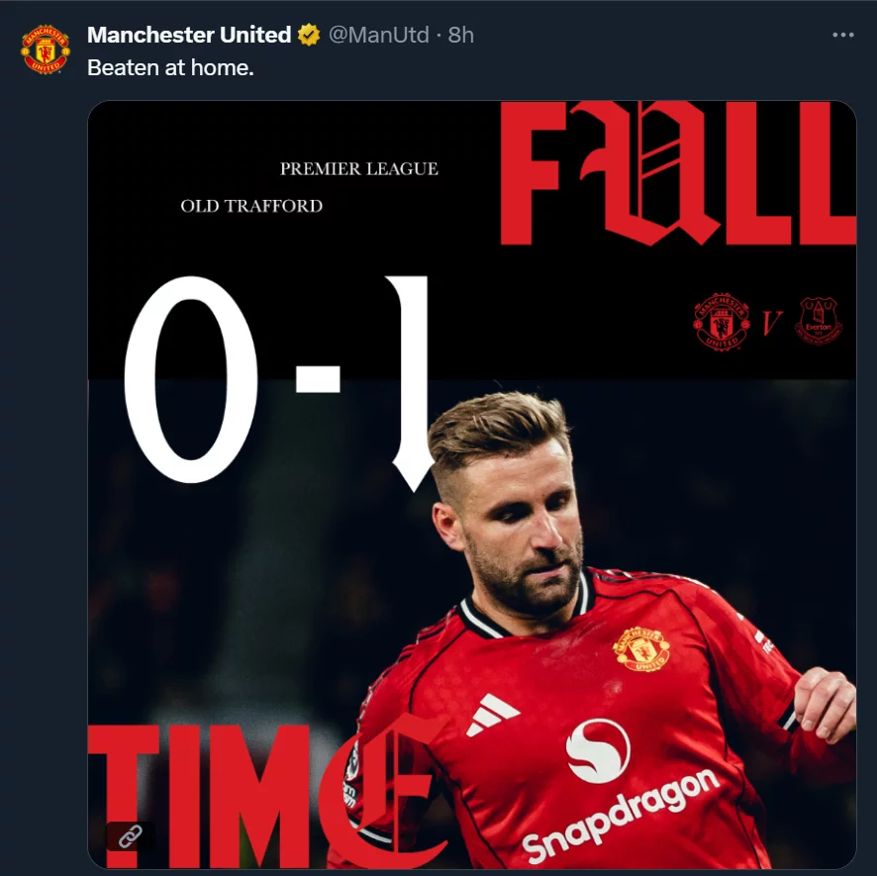
Task: Click the Manchester United crest beside the V
Action: pyautogui.click(x=721, y=322)
